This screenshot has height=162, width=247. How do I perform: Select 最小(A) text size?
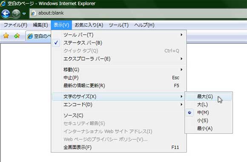[x=209, y=129]
